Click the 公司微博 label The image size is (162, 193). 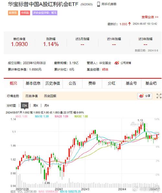coord(126,63)
